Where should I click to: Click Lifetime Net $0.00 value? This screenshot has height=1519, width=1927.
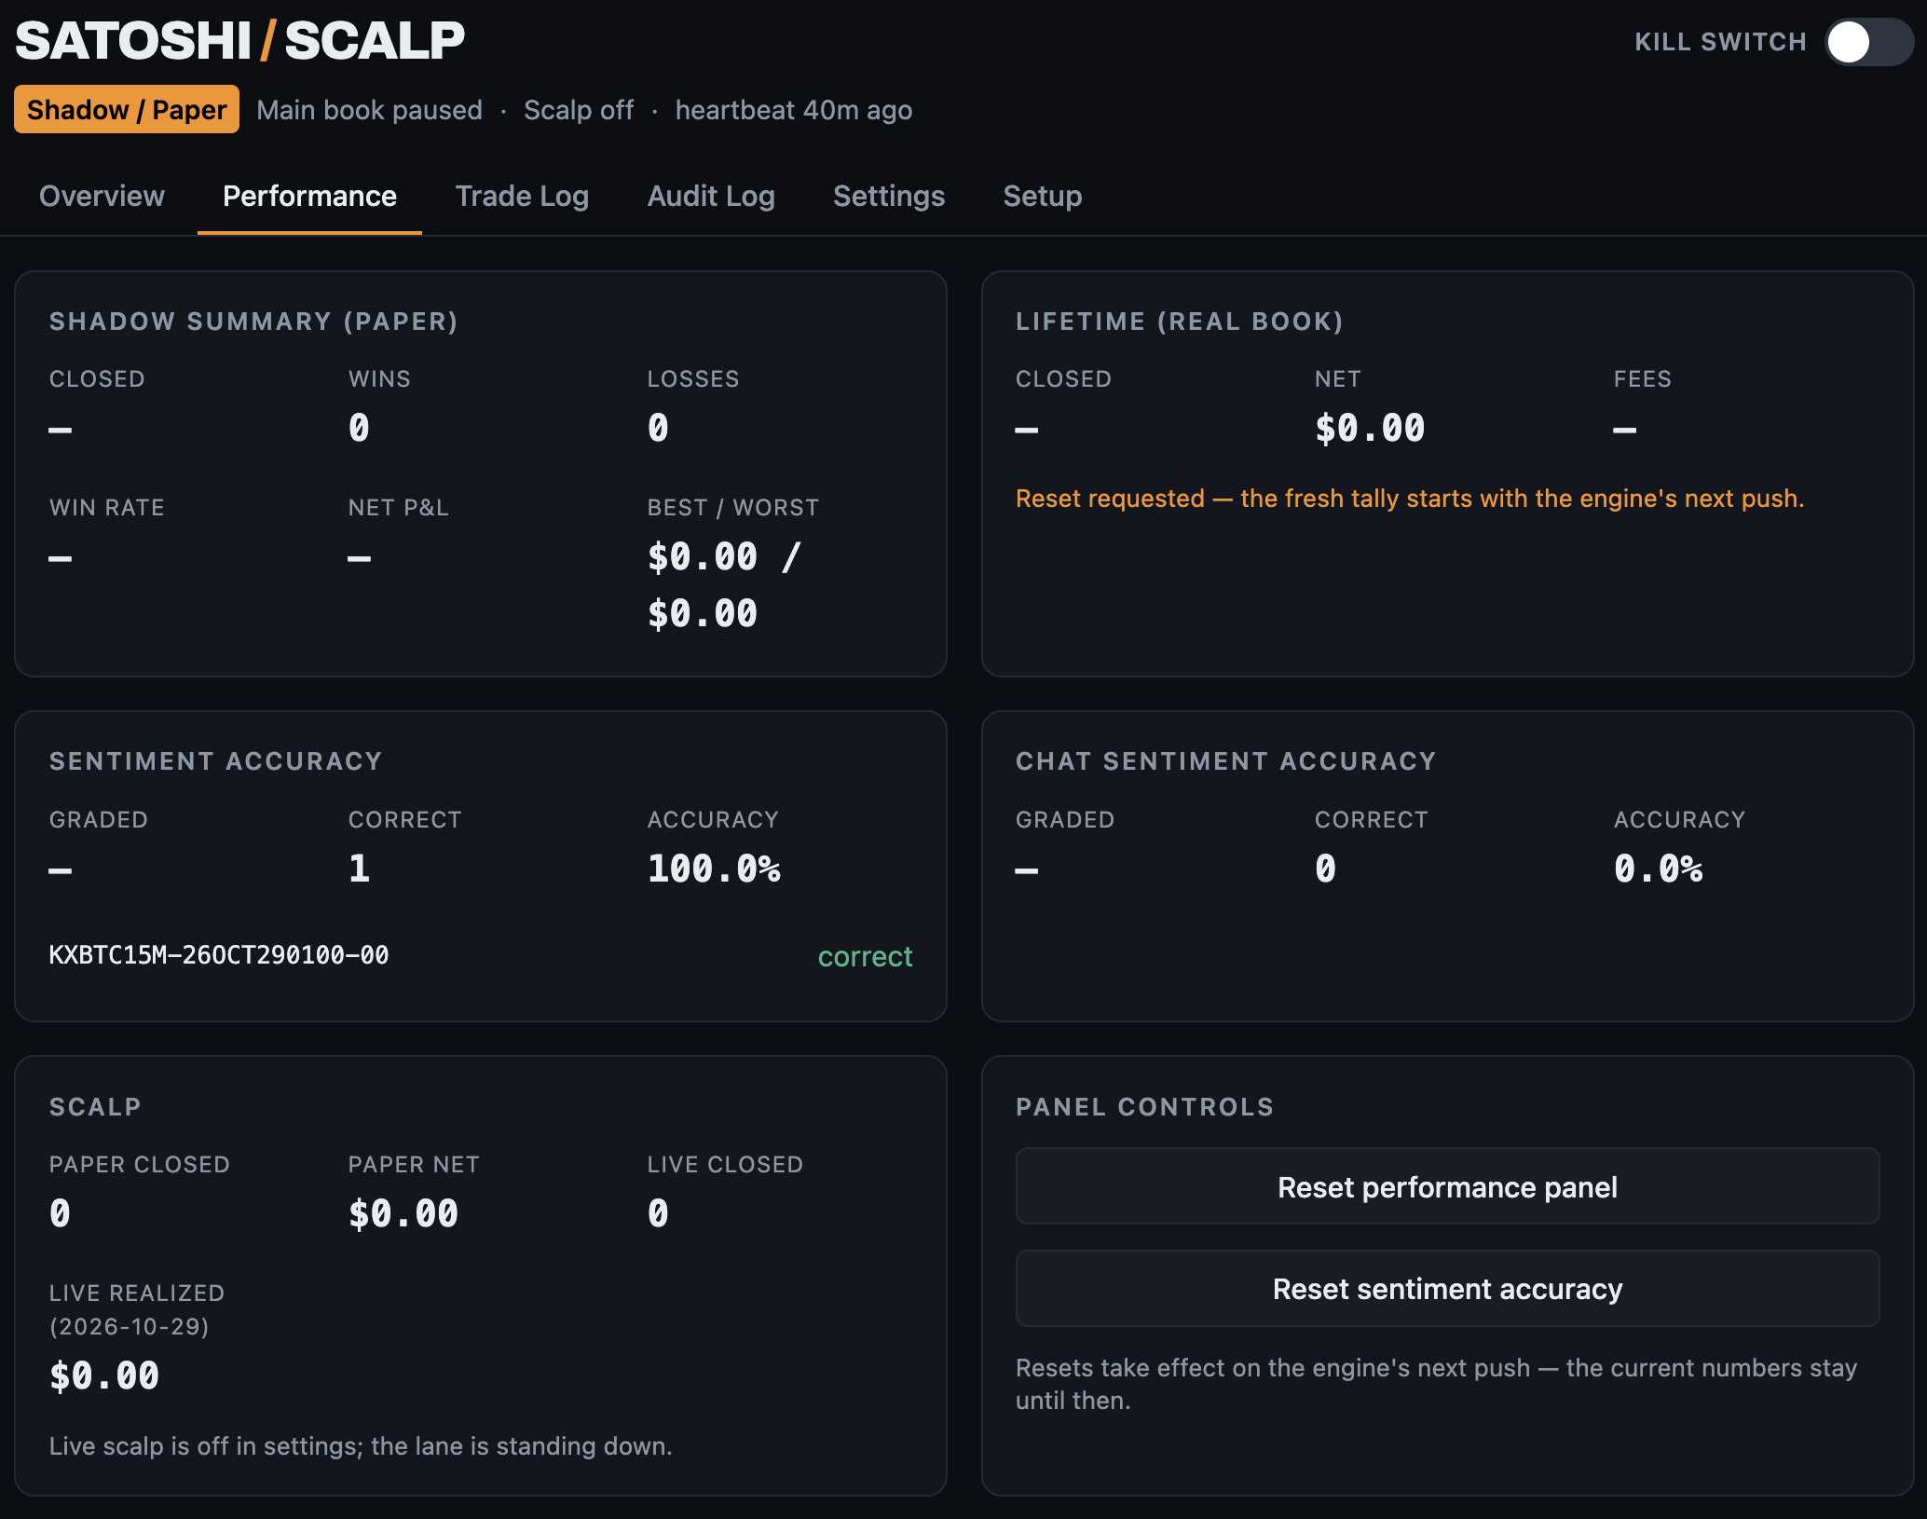point(1370,428)
